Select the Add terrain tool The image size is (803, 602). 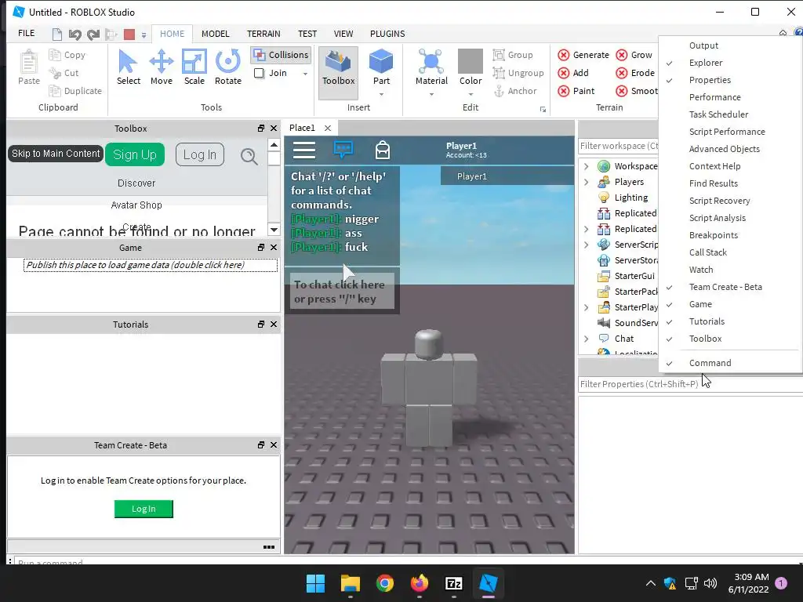[x=573, y=73]
